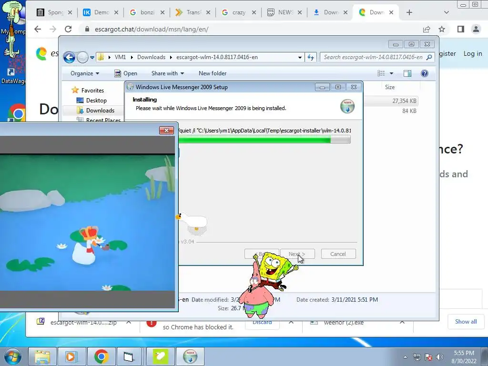Select the 27,354 KB file row
The width and height of the screenshot is (488, 366).
pos(391,101)
